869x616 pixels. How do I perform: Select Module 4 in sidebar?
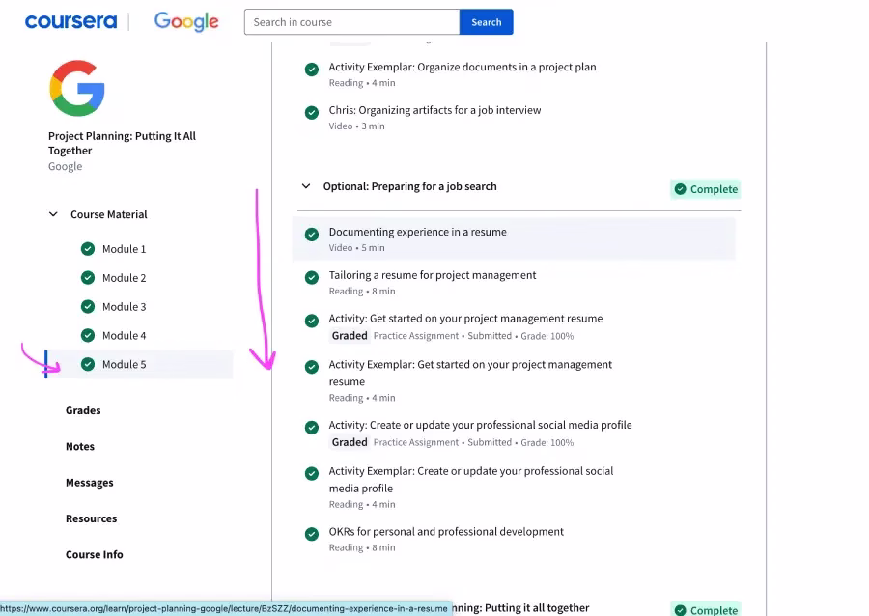tap(125, 336)
